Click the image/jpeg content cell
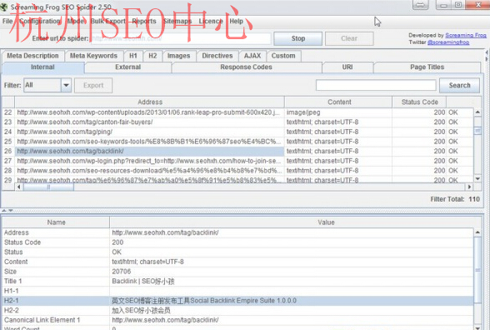 (x=338, y=112)
